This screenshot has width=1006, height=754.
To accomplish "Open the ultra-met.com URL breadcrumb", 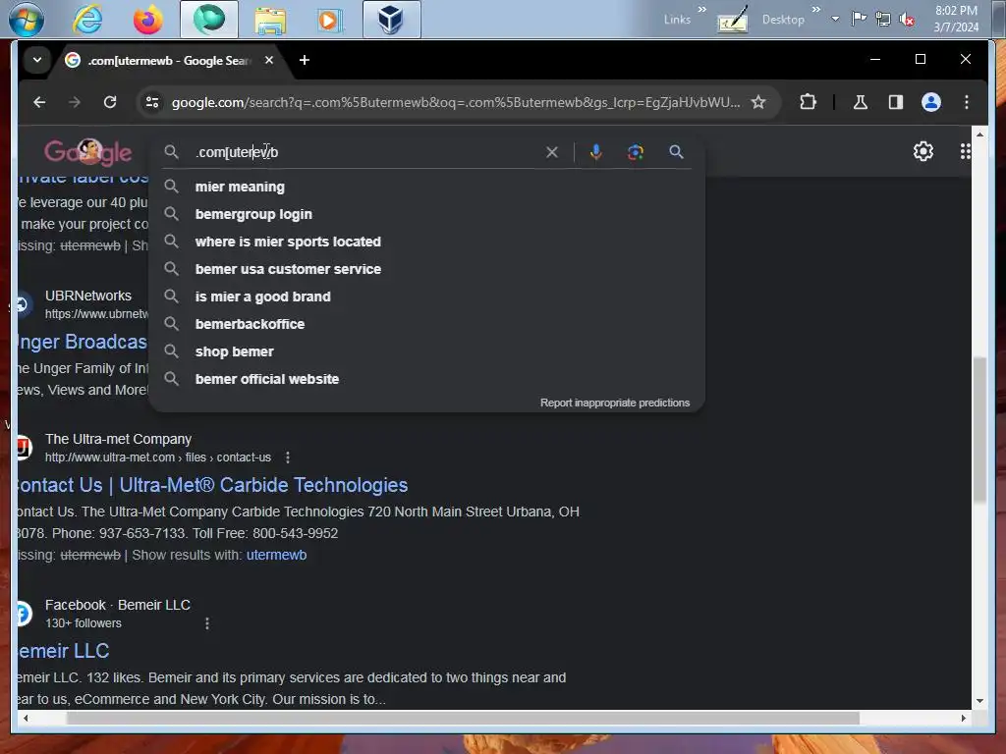I will [x=158, y=458].
